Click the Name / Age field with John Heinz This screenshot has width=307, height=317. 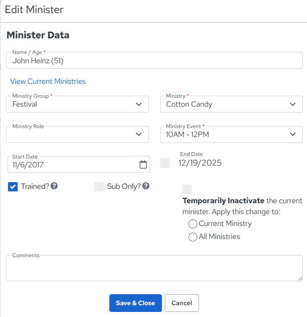click(154, 60)
